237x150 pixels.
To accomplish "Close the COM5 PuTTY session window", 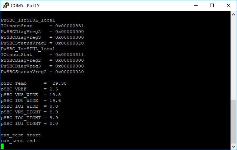I will pos(228,5).
